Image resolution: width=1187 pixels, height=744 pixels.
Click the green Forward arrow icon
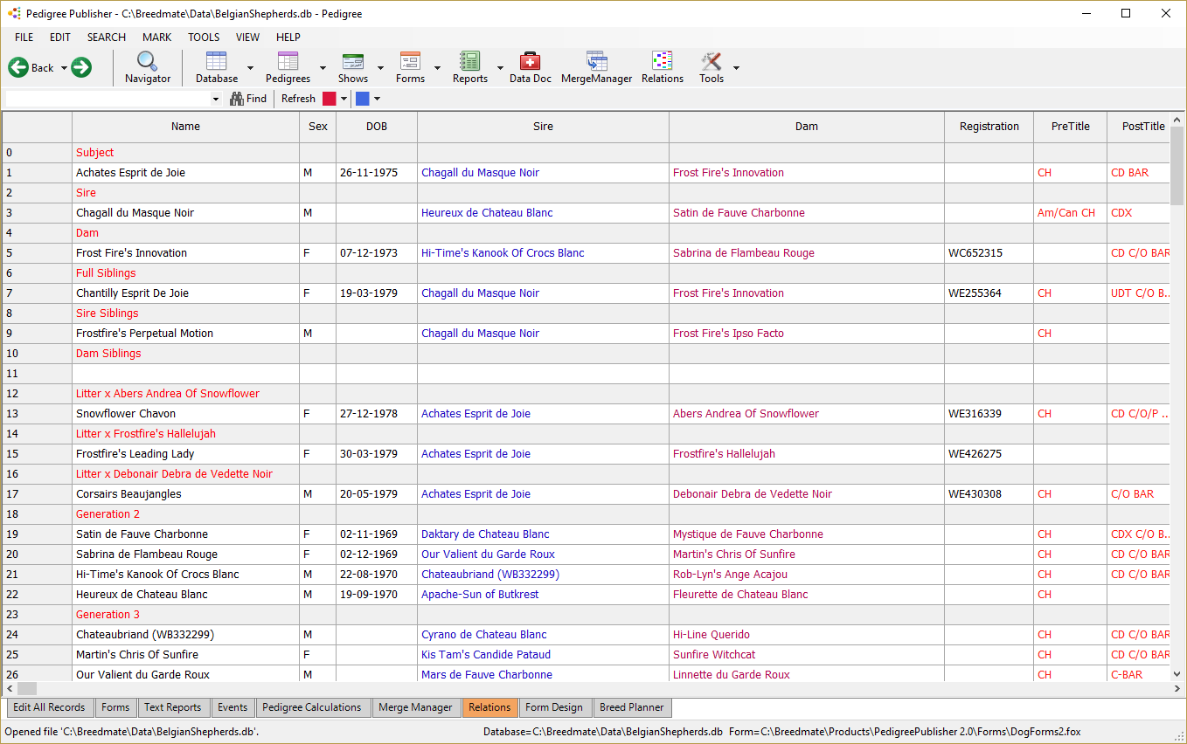click(81, 67)
